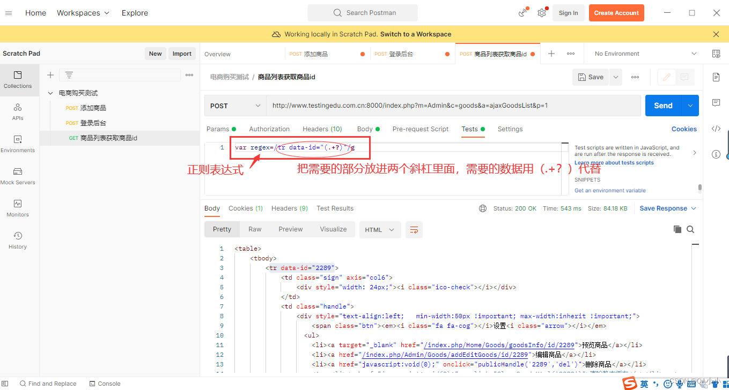Open the Save Response dropdown
Screen dimensions: 729x390
(x=668, y=208)
